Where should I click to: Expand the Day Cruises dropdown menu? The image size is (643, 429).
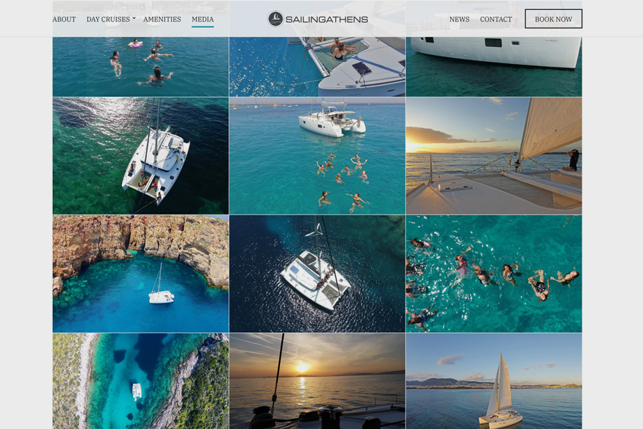111,19
